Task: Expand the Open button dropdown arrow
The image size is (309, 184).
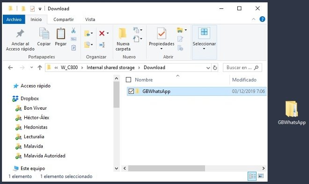Action: [185, 30]
